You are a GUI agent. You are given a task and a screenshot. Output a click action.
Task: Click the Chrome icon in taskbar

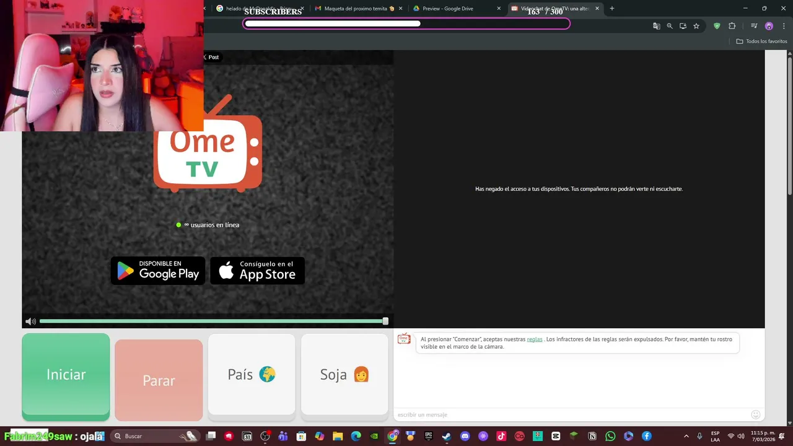pos(393,436)
